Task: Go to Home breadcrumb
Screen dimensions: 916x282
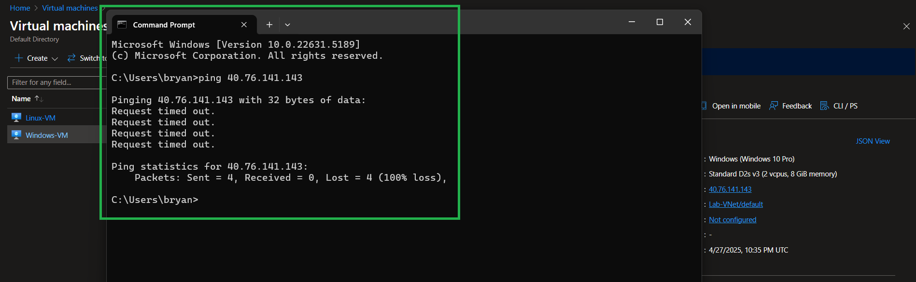Action: point(20,8)
